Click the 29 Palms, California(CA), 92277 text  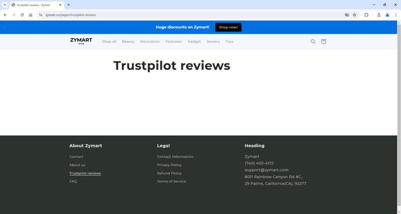[x=275, y=183]
